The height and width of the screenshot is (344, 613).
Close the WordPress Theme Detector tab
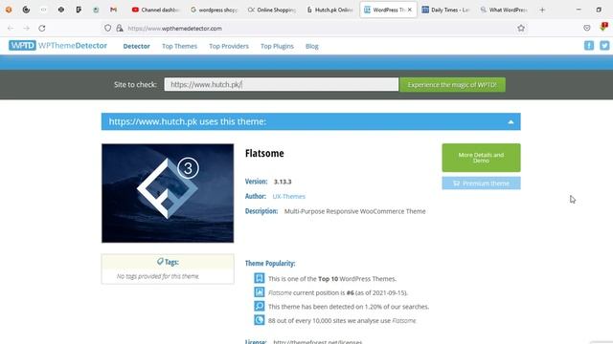(409, 10)
